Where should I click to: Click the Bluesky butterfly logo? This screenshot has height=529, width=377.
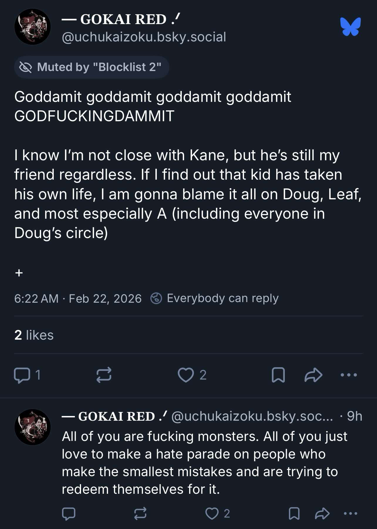click(x=350, y=27)
